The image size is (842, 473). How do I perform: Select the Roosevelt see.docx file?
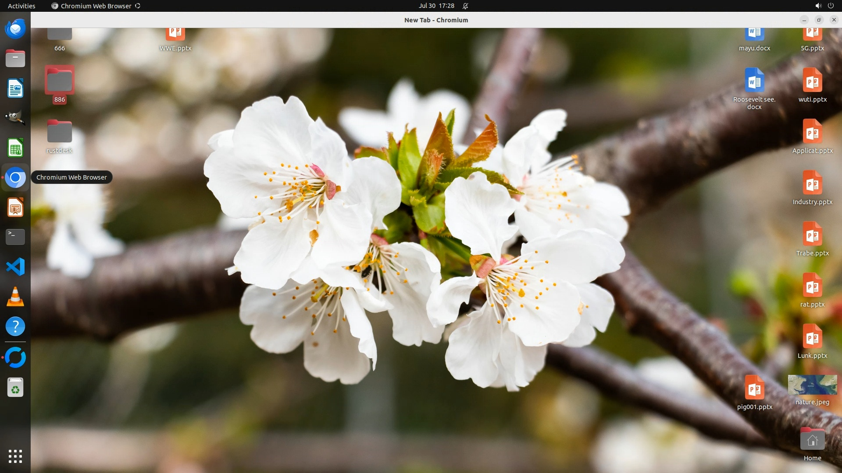coord(754,81)
